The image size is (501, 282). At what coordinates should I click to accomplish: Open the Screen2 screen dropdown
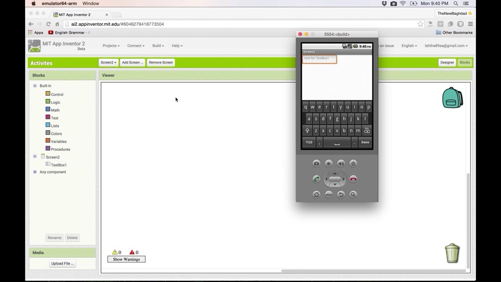[x=108, y=62]
